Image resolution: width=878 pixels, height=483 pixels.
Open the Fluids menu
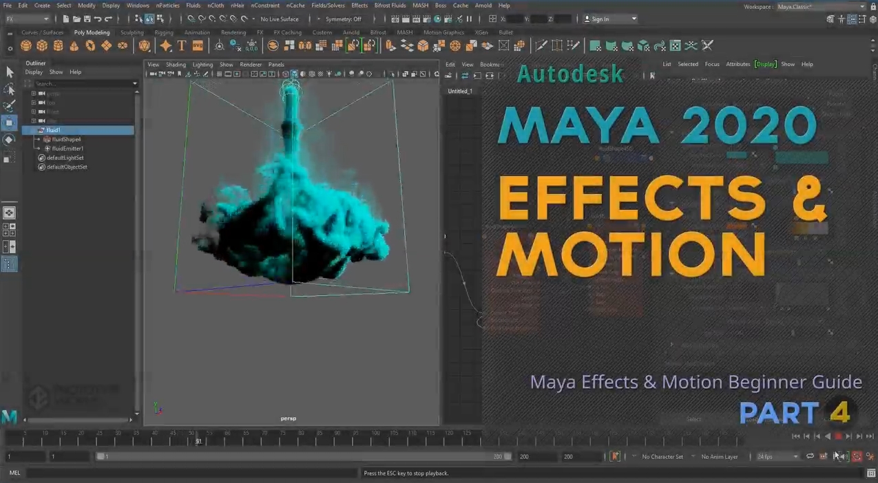[x=194, y=6]
